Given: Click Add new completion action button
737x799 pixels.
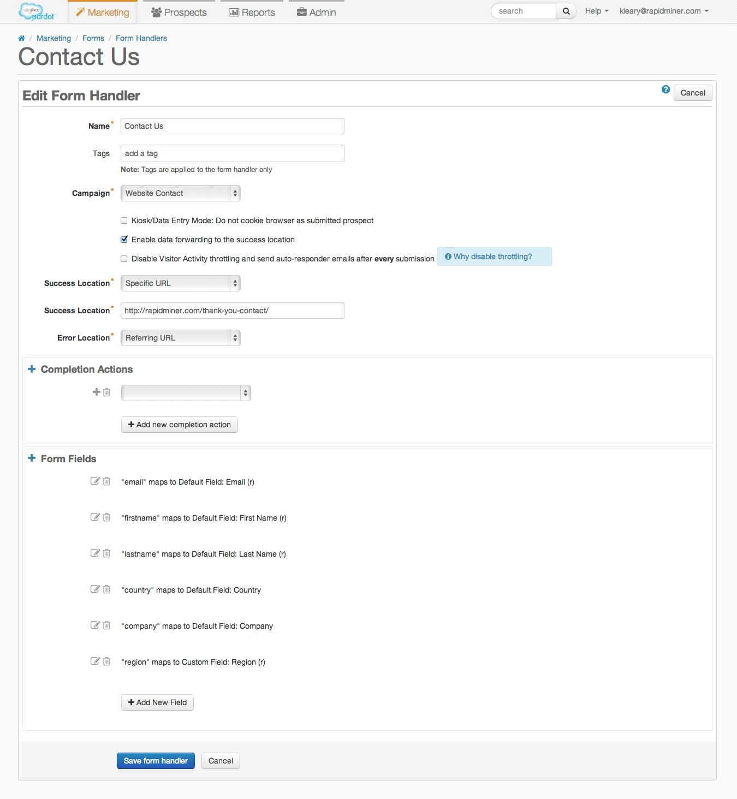Looking at the screenshot, I should click(x=180, y=425).
